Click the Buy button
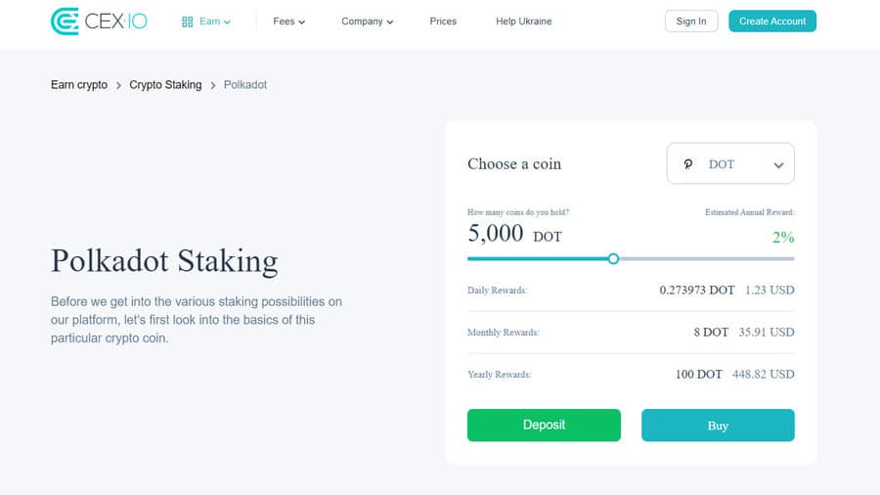The height and width of the screenshot is (495, 880). (x=718, y=425)
